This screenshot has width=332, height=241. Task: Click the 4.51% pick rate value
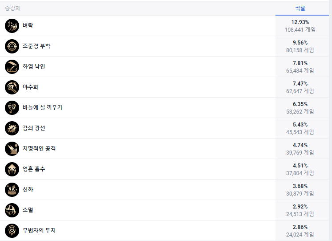click(x=300, y=166)
